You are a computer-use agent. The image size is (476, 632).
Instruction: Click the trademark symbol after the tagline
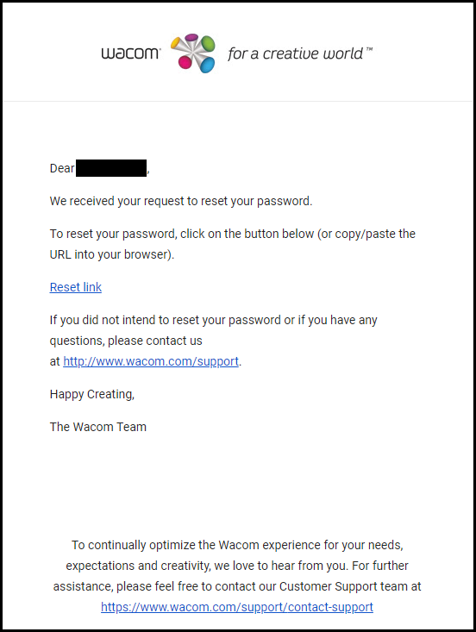tap(369, 49)
